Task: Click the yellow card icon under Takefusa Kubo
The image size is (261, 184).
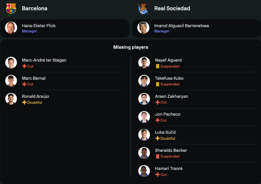Action: (157, 84)
